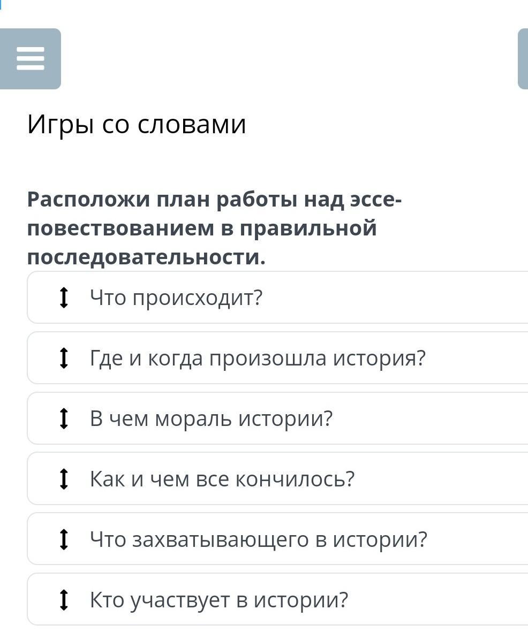Viewport: 528px width, 640px height.
Task: Click the word 'мораль' in the third item
Action: point(193,419)
